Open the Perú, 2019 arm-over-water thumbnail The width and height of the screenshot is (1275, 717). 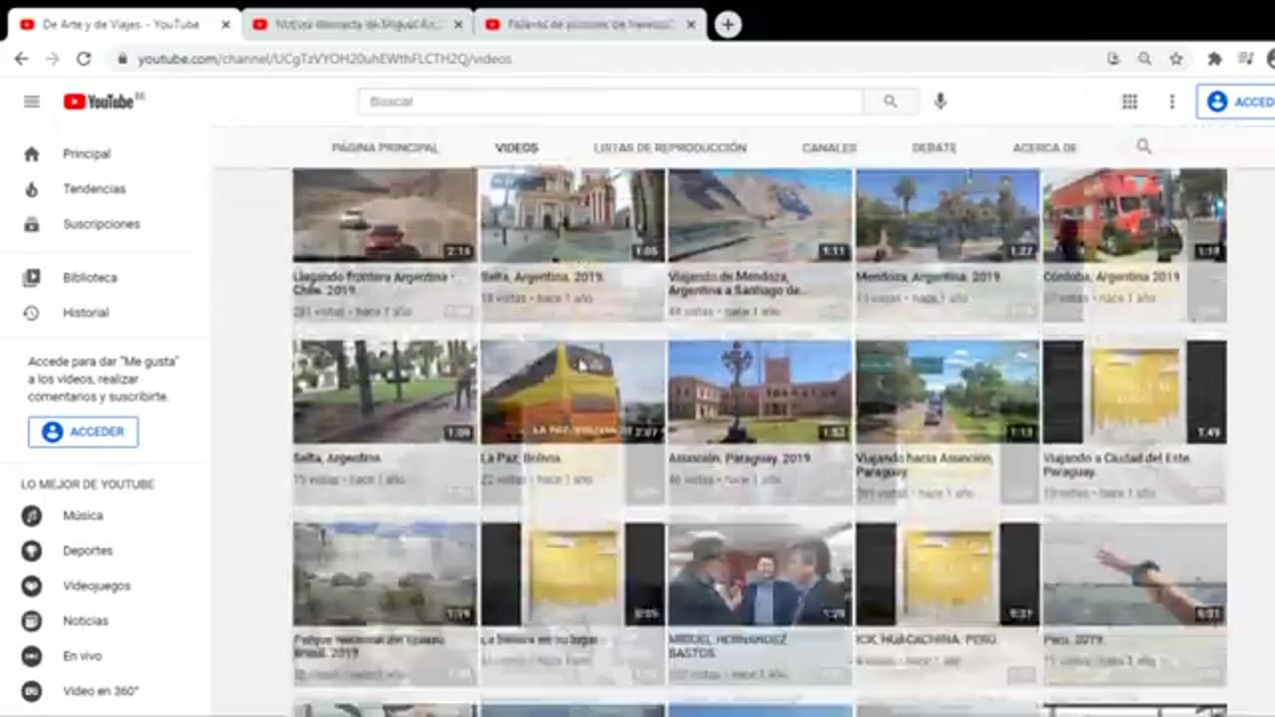point(1135,575)
